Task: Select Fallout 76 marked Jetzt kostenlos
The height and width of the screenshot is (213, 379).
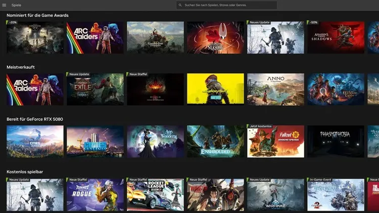Action: (275, 142)
